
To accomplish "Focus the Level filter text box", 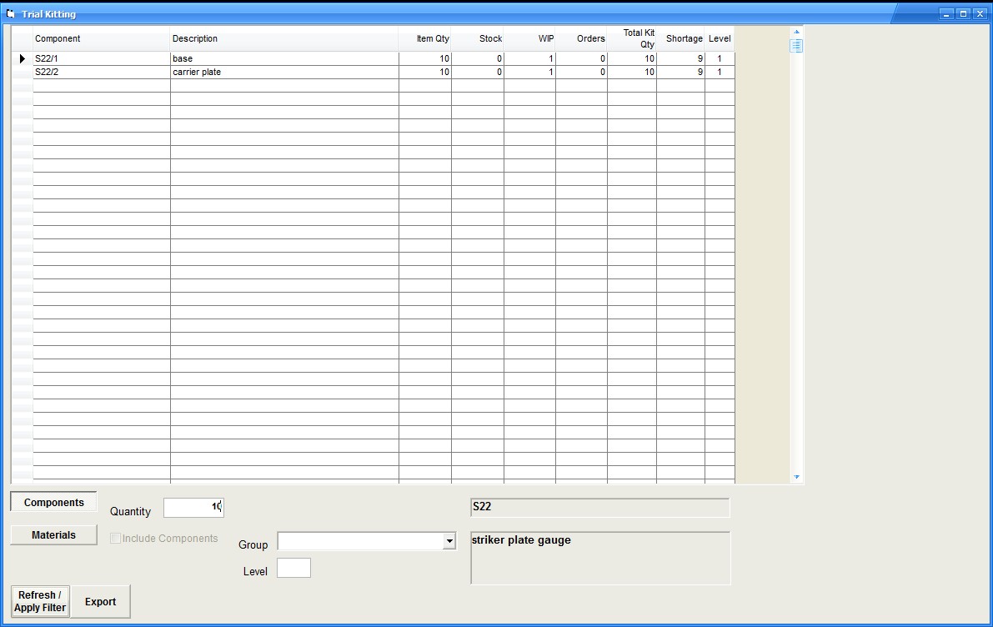I will pyautogui.click(x=293, y=569).
